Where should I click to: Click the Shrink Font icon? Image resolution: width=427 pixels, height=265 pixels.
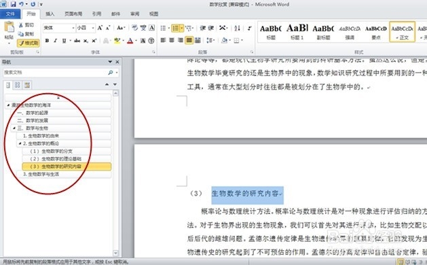(x=108, y=28)
